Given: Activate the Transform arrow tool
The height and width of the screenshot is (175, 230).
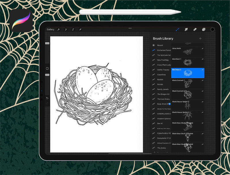Looking at the screenshot, I should [80, 29].
